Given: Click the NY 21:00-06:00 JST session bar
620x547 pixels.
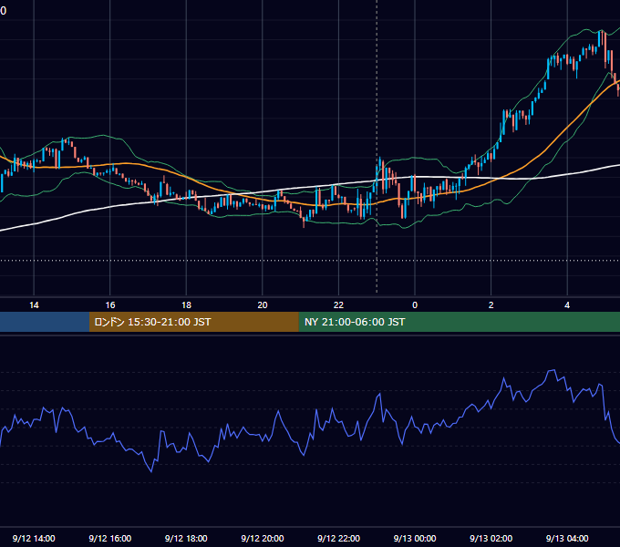Looking at the screenshot, I should [459, 322].
